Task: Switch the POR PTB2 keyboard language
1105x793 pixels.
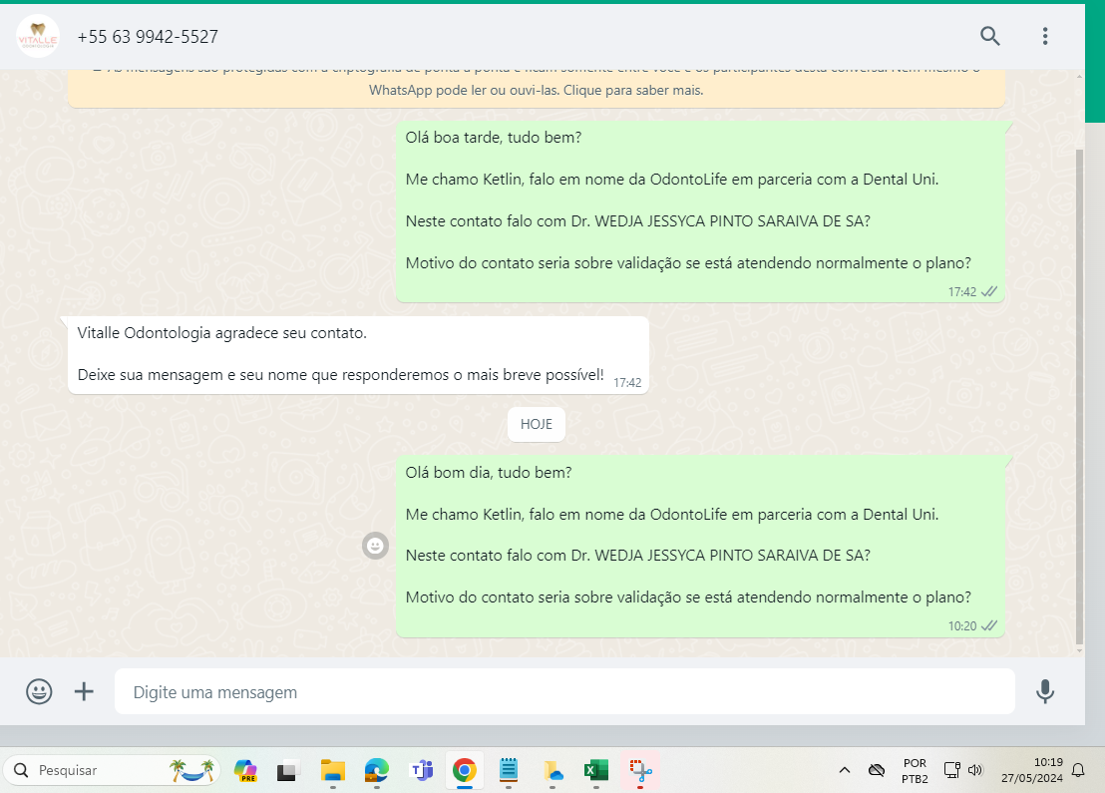Action: 915,770
